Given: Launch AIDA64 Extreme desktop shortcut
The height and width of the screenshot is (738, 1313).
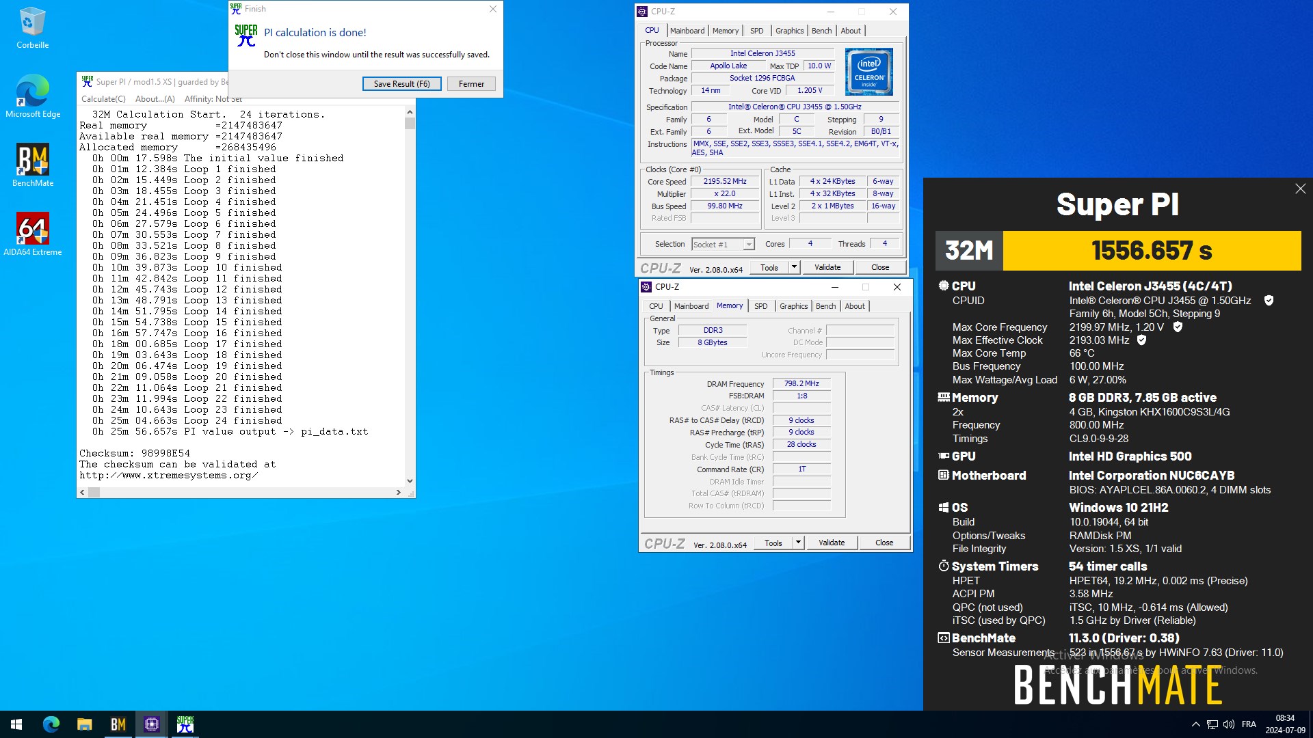Looking at the screenshot, I should (x=32, y=234).
